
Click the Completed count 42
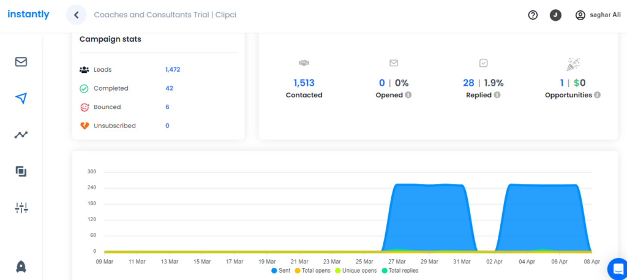click(169, 88)
